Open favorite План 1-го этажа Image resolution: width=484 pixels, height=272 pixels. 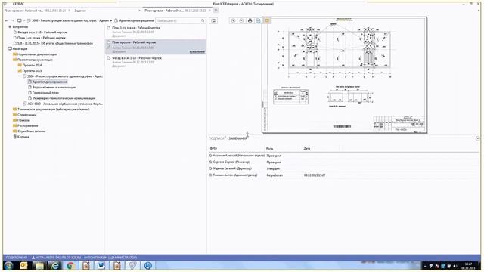click(x=42, y=38)
